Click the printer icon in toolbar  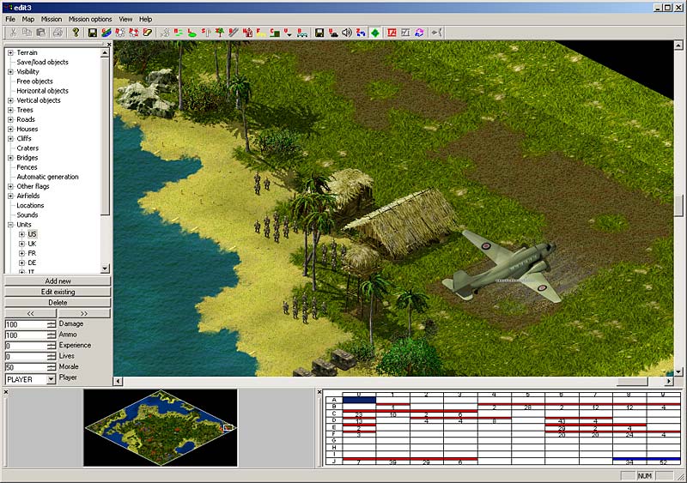click(x=57, y=33)
